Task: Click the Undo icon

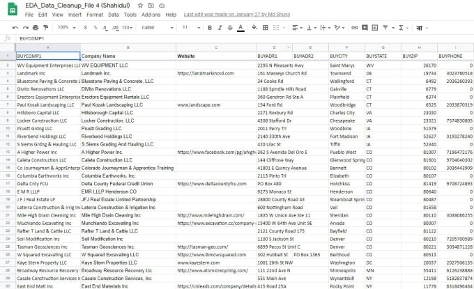Action: [15, 27]
